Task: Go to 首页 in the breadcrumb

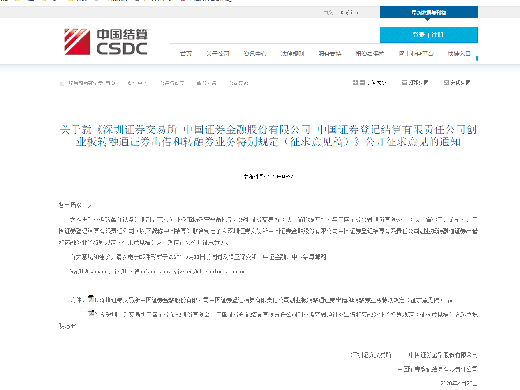Action: coord(110,83)
